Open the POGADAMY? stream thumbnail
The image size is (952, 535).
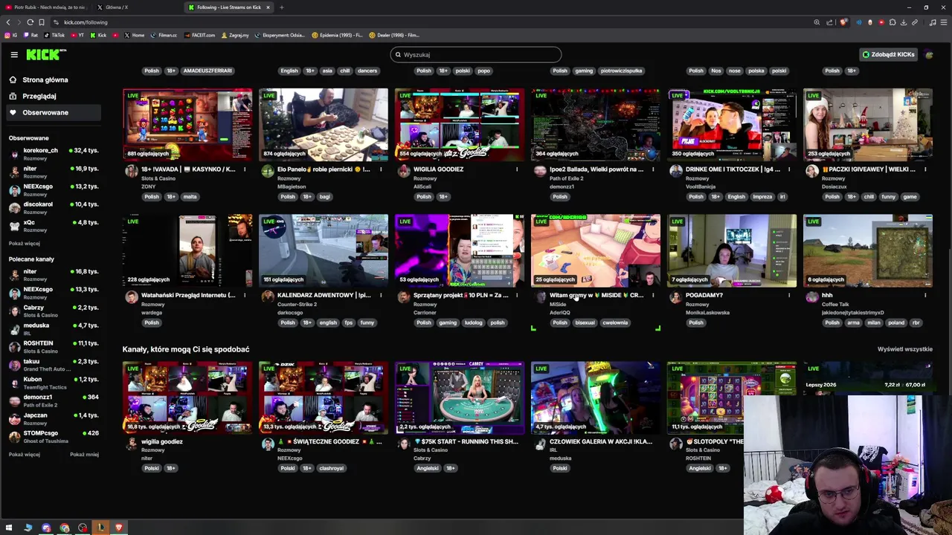coord(732,250)
